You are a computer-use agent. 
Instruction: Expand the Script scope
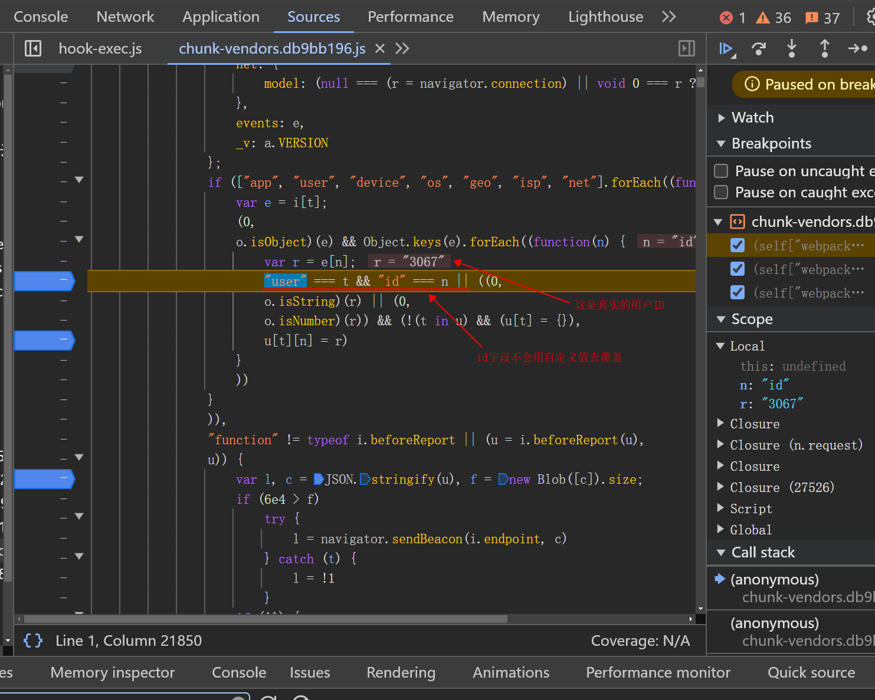click(720, 508)
